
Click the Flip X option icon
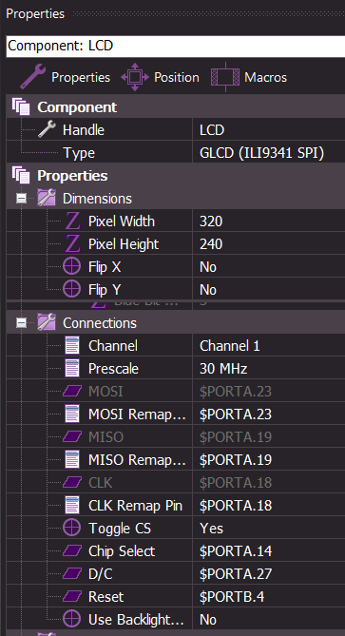click(72, 267)
